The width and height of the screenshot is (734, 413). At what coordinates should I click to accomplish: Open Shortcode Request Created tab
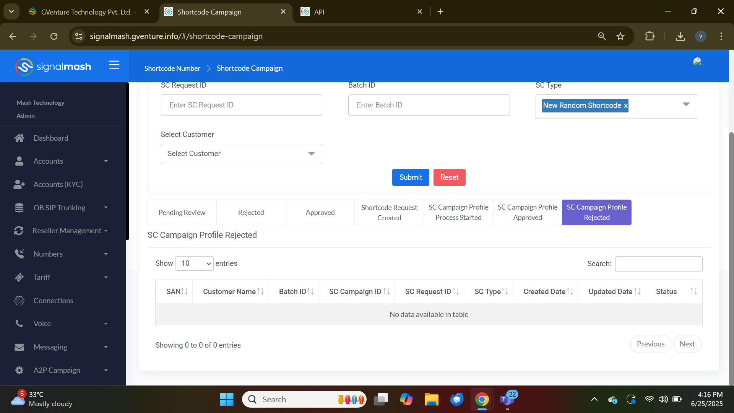click(389, 213)
